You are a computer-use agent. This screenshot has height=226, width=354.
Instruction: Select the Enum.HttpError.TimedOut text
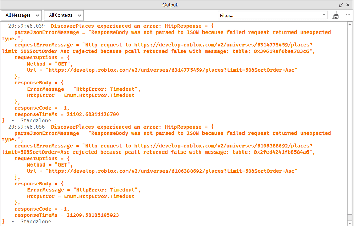pyautogui.click(x=99, y=95)
